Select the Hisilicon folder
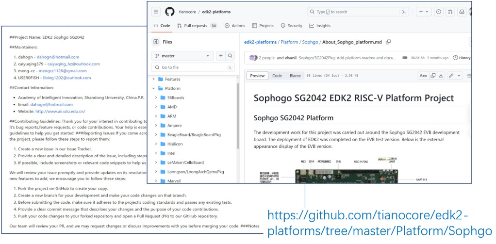Viewport: 496px width, 244px height. point(175,144)
